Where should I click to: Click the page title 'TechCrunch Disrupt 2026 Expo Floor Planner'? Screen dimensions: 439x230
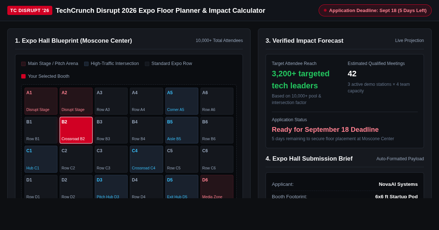pyautogui.click(x=161, y=11)
